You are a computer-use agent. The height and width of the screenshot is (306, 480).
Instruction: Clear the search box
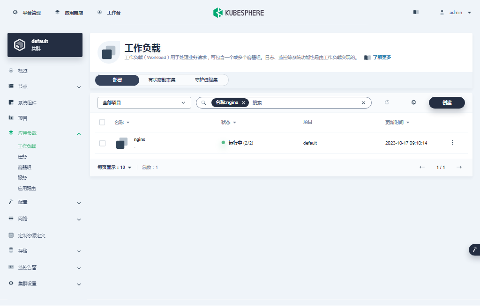point(363,103)
